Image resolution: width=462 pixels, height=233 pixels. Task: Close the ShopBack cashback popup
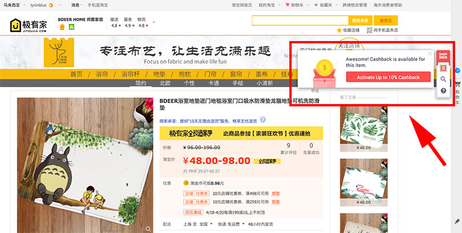430,54
